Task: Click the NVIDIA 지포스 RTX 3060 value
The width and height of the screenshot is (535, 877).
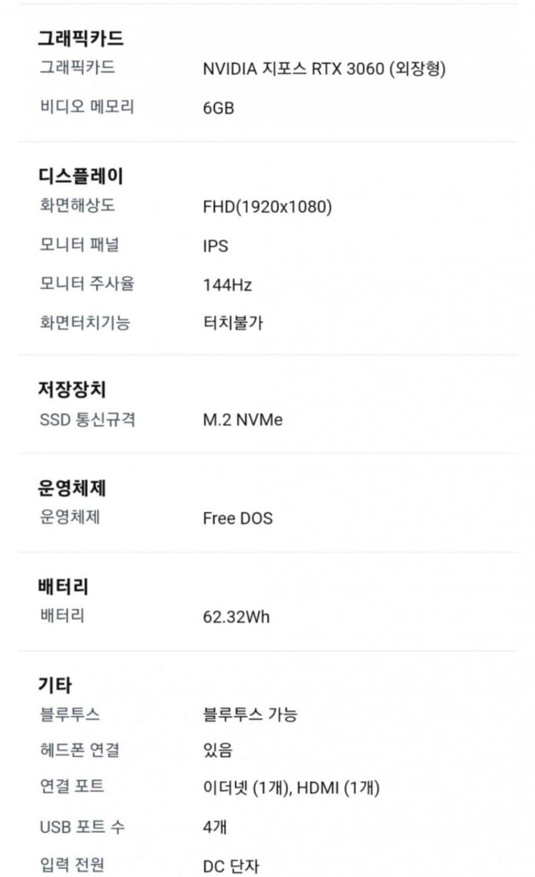Action: 323,69
